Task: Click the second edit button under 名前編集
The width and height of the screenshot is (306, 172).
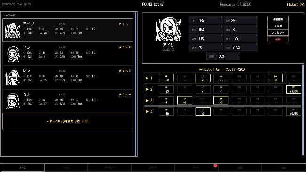Action: pos(278,26)
